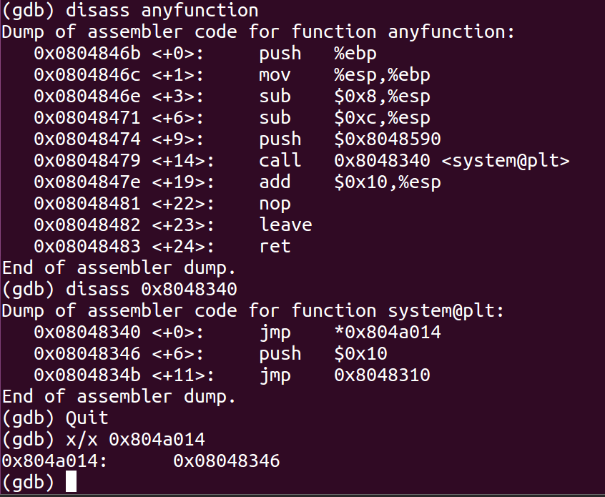Screen dimensions: 605x497
Task: Click the nop instruction at offset +22
Action: (275, 204)
